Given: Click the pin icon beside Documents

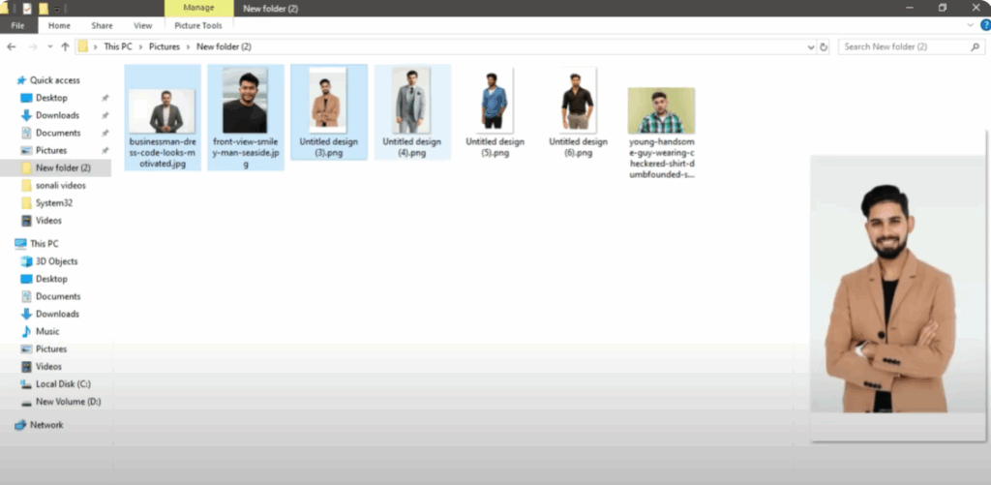Looking at the screenshot, I should 105,133.
